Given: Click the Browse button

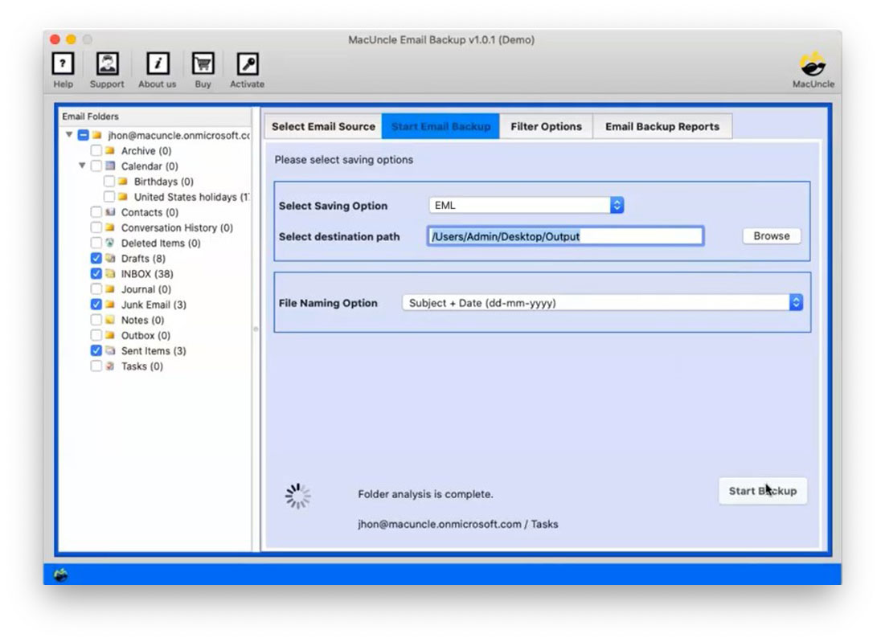Looking at the screenshot, I should pyautogui.click(x=772, y=236).
